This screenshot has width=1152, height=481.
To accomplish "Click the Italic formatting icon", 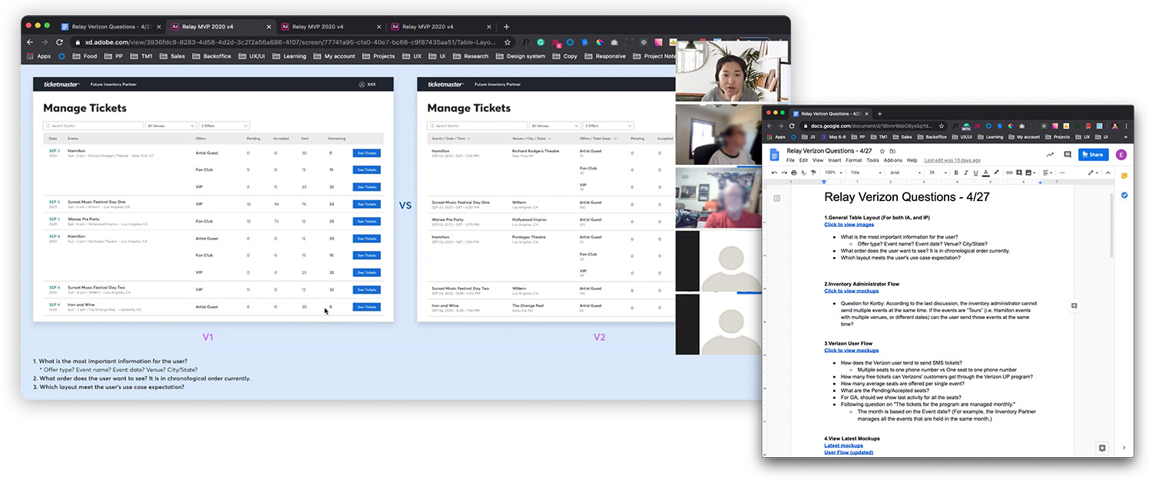I will tap(966, 173).
